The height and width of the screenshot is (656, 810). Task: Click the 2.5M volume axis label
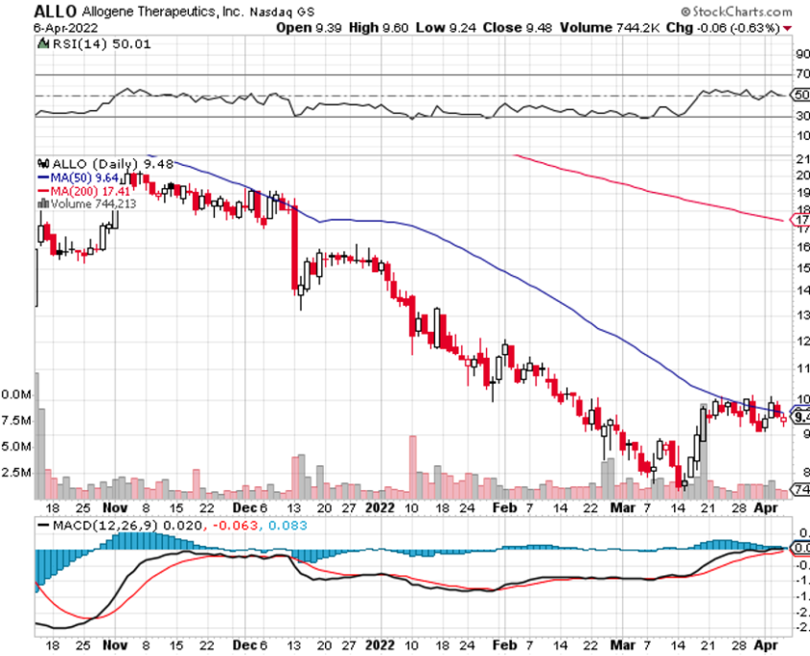tap(16, 473)
